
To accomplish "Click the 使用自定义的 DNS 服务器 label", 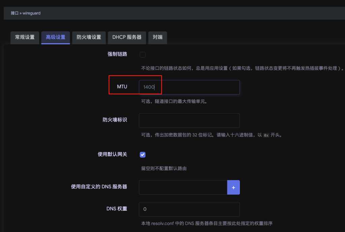I will pyautogui.click(x=99, y=187).
